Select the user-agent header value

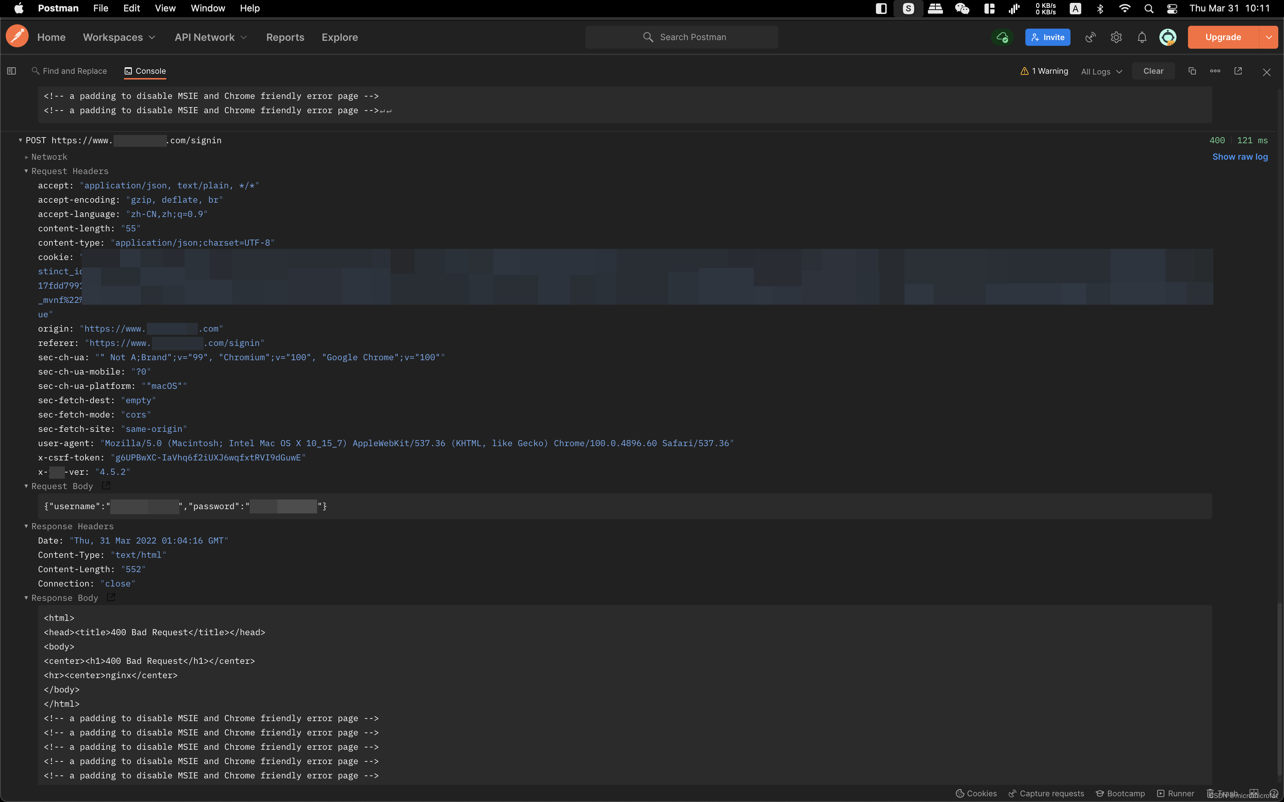[417, 444]
